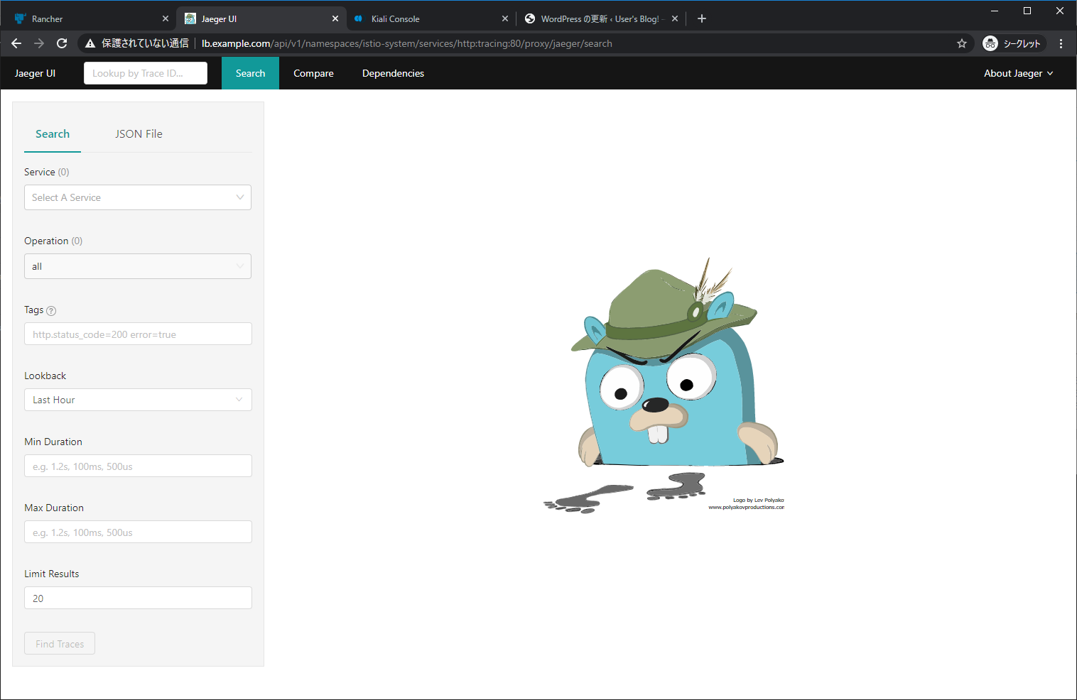Click the browser forward arrow

click(39, 43)
